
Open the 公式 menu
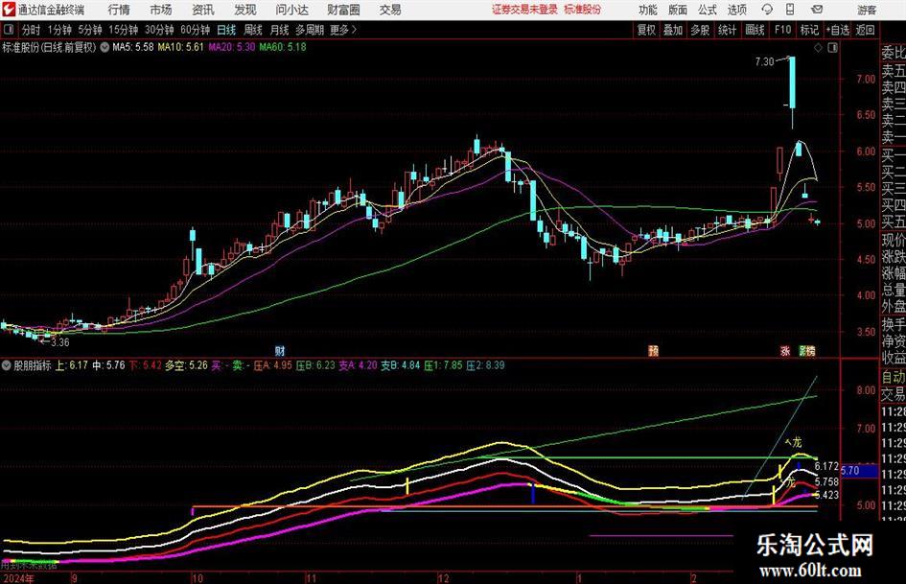tap(708, 10)
